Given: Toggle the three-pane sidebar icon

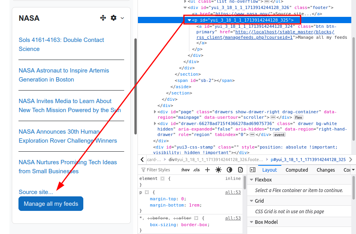Looking at the screenshot, I should [253, 170].
